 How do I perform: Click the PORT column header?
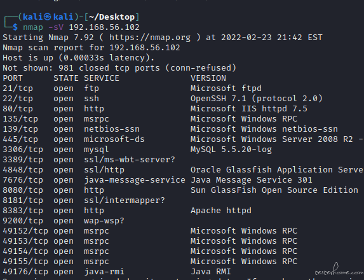[13, 78]
